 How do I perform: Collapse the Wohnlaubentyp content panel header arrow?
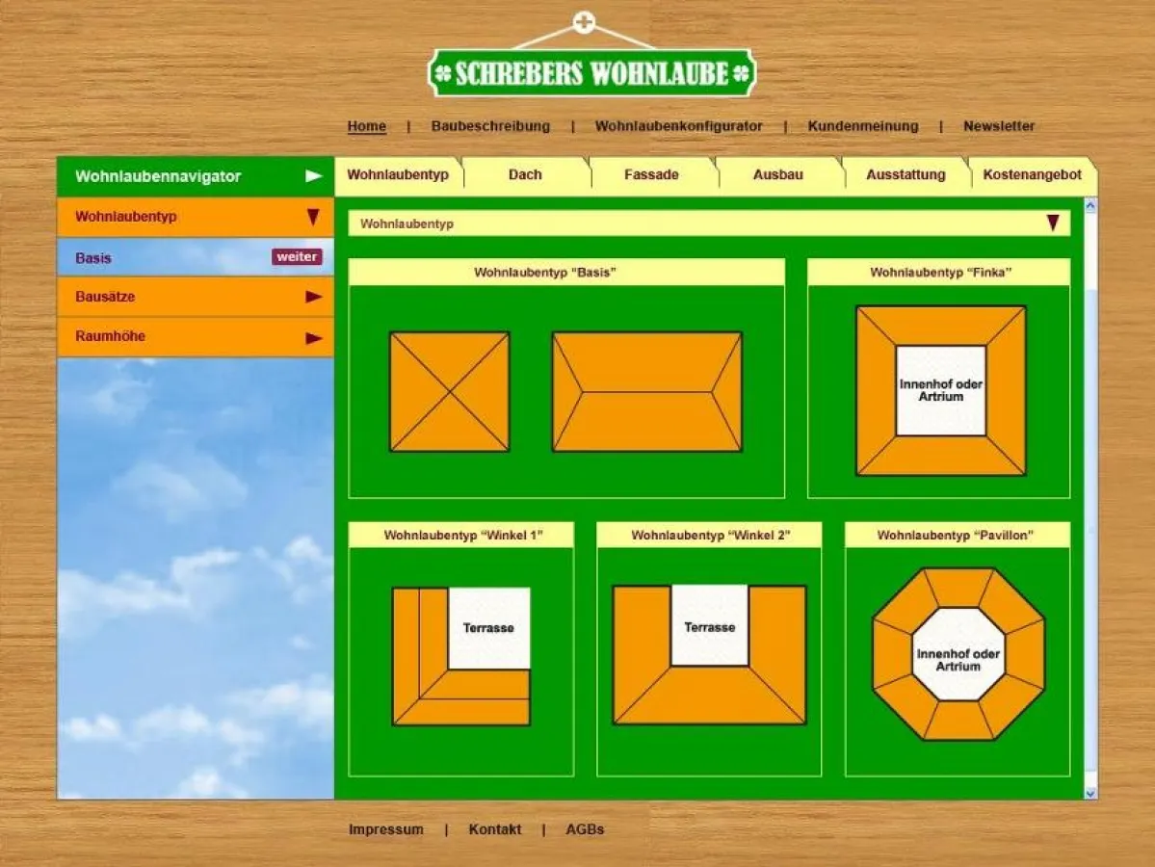click(1053, 223)
